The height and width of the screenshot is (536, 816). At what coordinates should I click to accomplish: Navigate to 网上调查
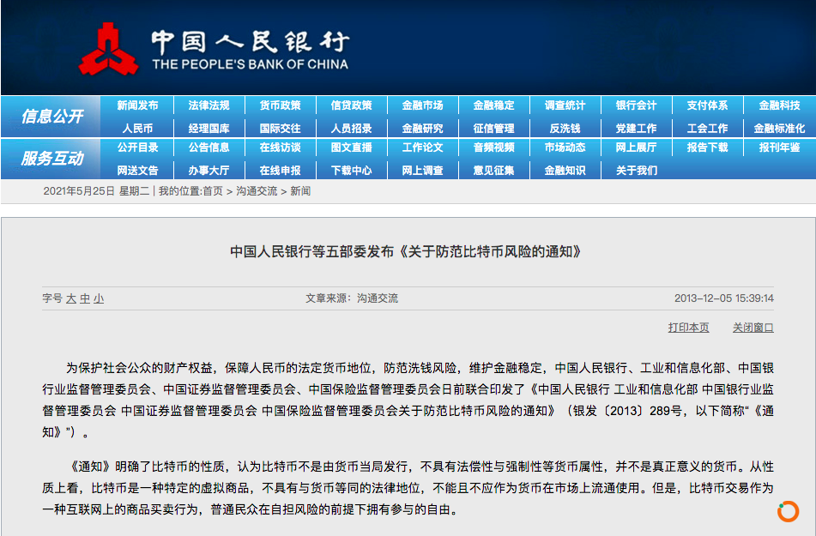coord(422,171)
